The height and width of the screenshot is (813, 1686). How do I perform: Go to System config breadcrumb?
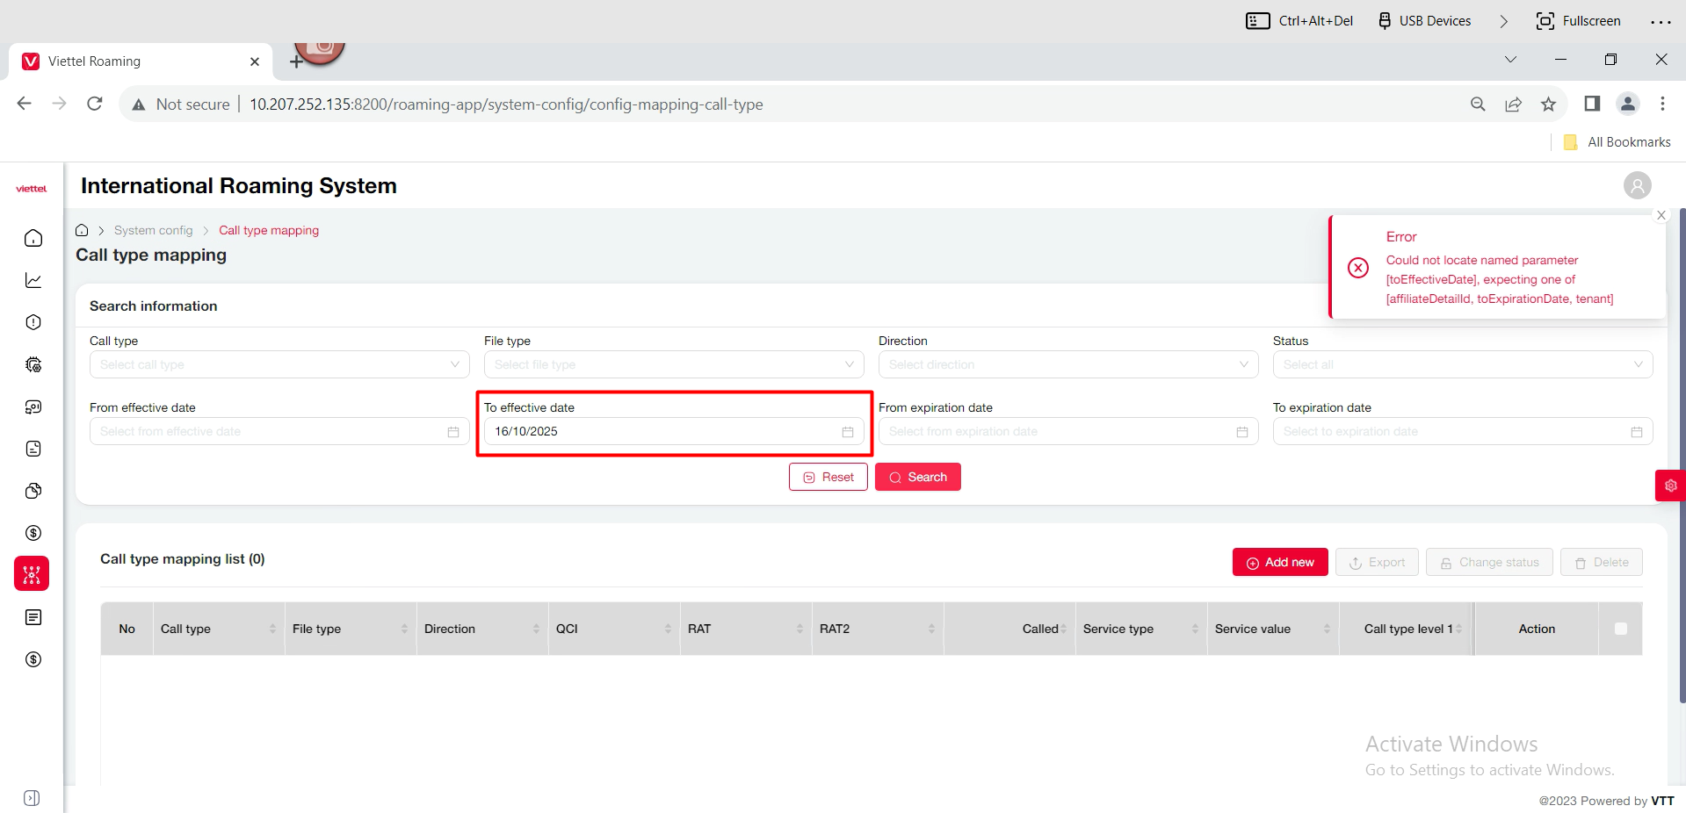(x=153, y=231)
